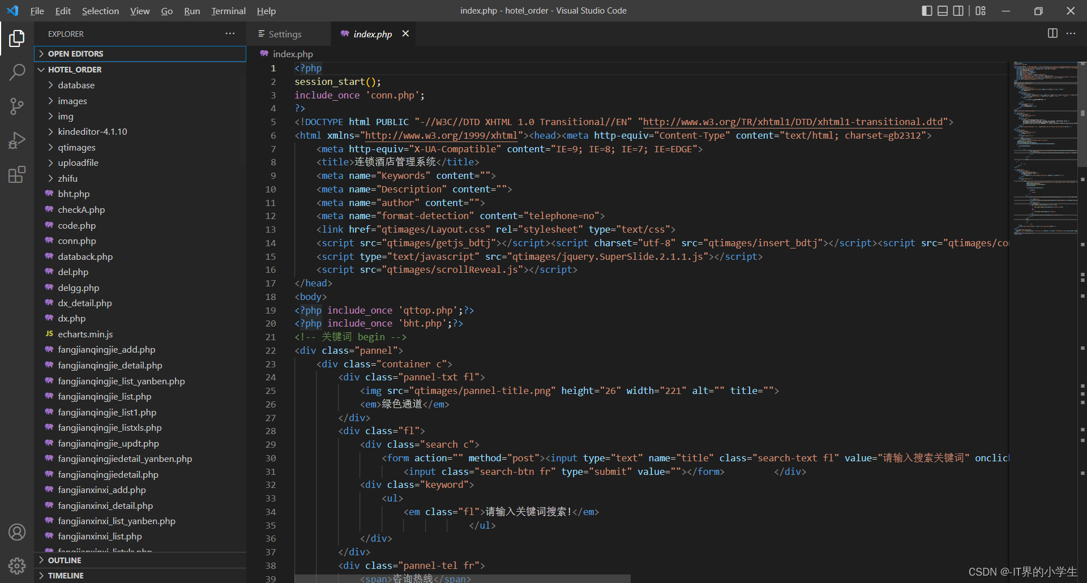This screenshot has width=1087, height=583.
Task: Follow the www.w3.org/1999/xhtml link
Action: [442, 135]
